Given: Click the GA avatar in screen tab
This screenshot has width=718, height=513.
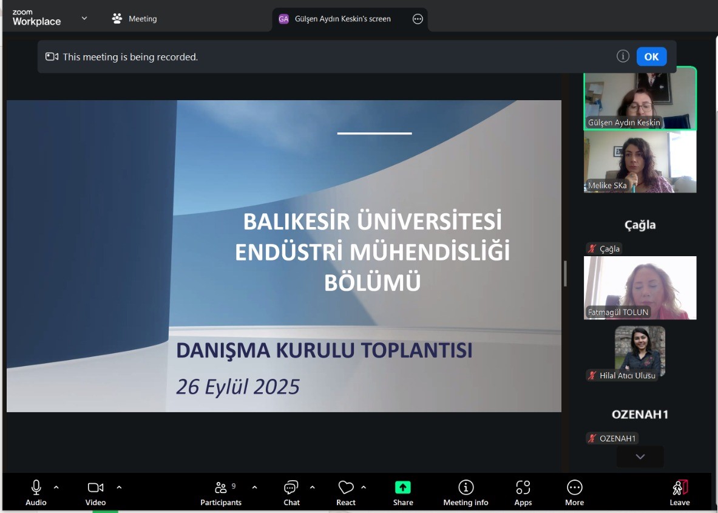Looking at the screenshot, I should (283, 19).
